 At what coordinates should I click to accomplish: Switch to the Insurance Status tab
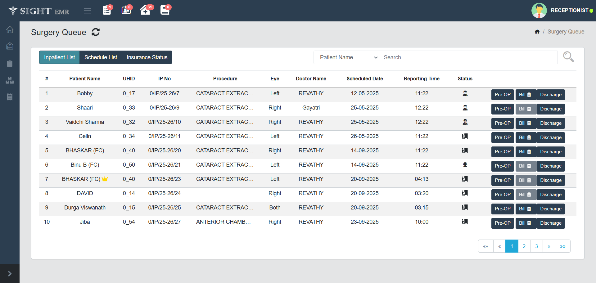coord(147,57)
